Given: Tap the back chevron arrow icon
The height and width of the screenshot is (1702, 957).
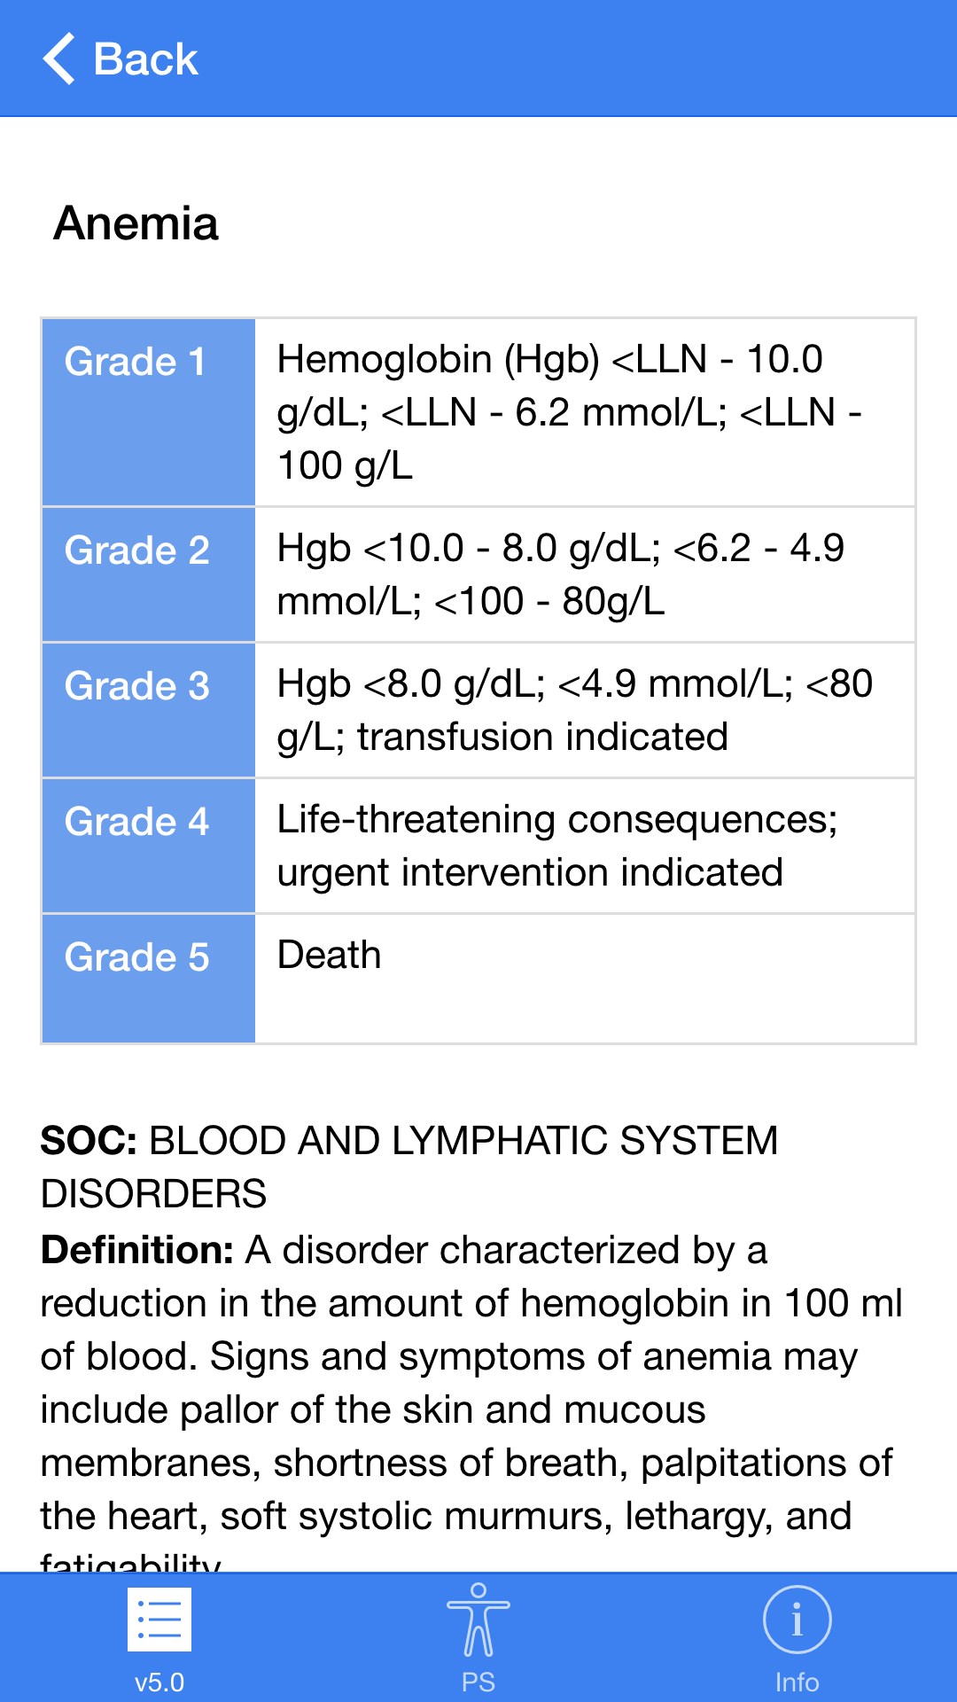Looking at the screenshot, I should (x=59, y=59).
